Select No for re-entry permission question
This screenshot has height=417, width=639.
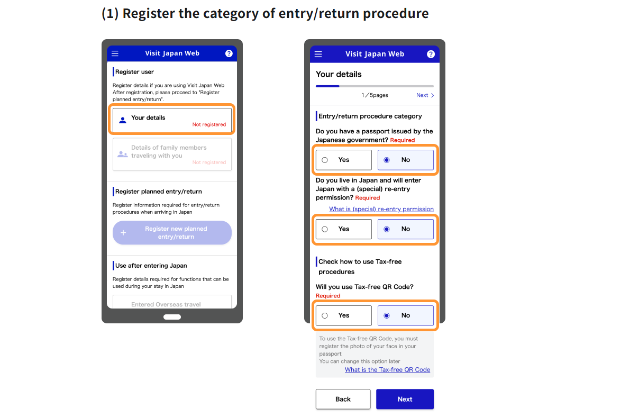pos(405,229)
